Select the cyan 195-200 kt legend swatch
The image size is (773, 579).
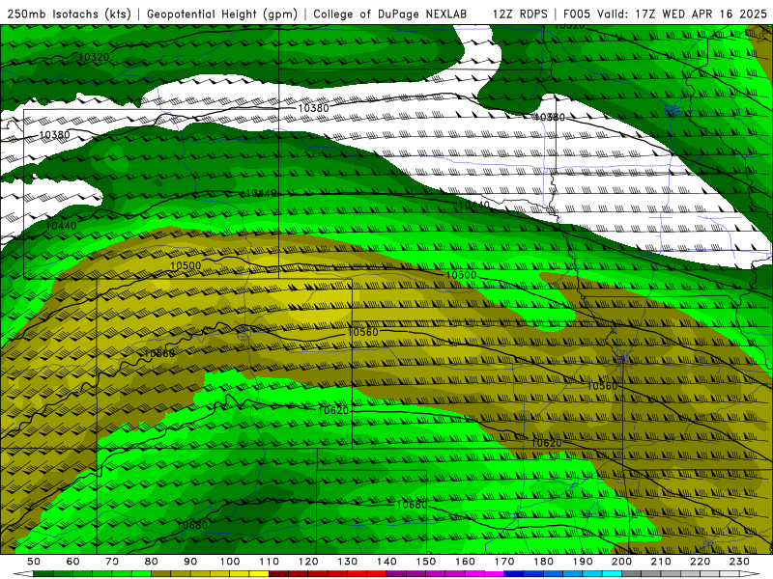[612, 574]
